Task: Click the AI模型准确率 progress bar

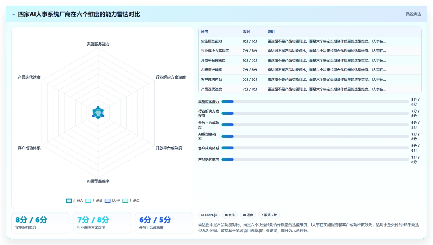Action: 315,136
